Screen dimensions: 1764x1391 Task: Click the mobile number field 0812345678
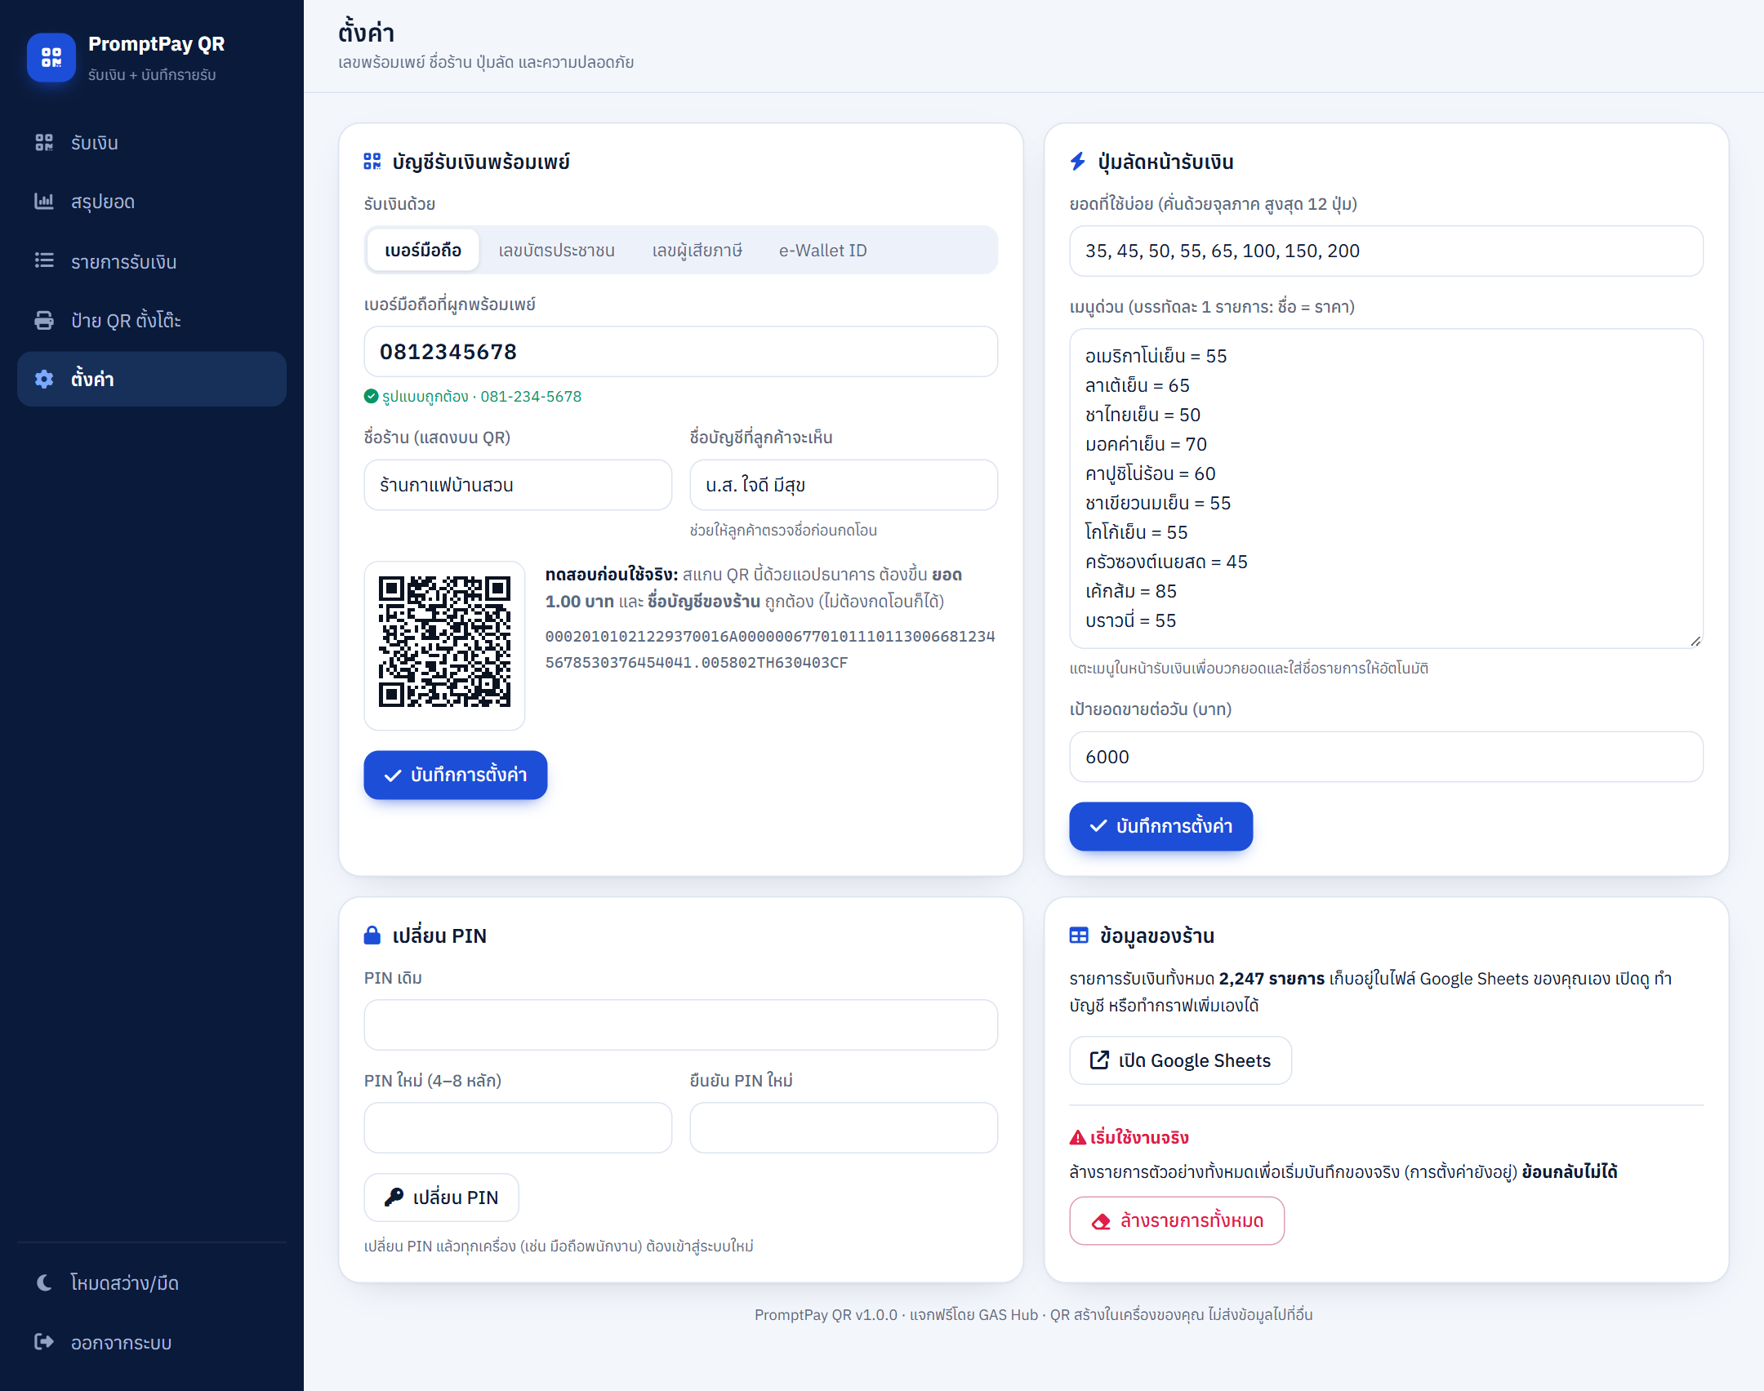click(x=680, y=352)
